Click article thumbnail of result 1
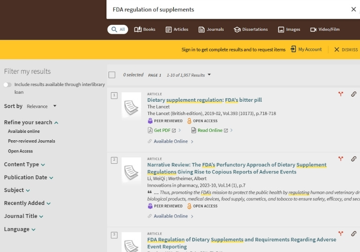Viewport: 360px width, 252px height. click(x=131, y=105)
